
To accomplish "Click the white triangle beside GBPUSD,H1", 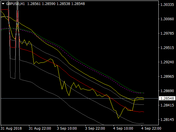I will click(x=3, y=4).
